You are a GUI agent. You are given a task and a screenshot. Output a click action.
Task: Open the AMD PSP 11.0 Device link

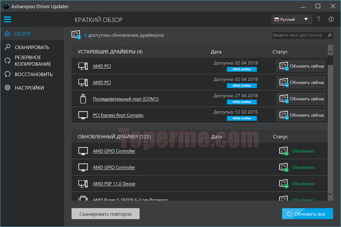pos(114,184)
